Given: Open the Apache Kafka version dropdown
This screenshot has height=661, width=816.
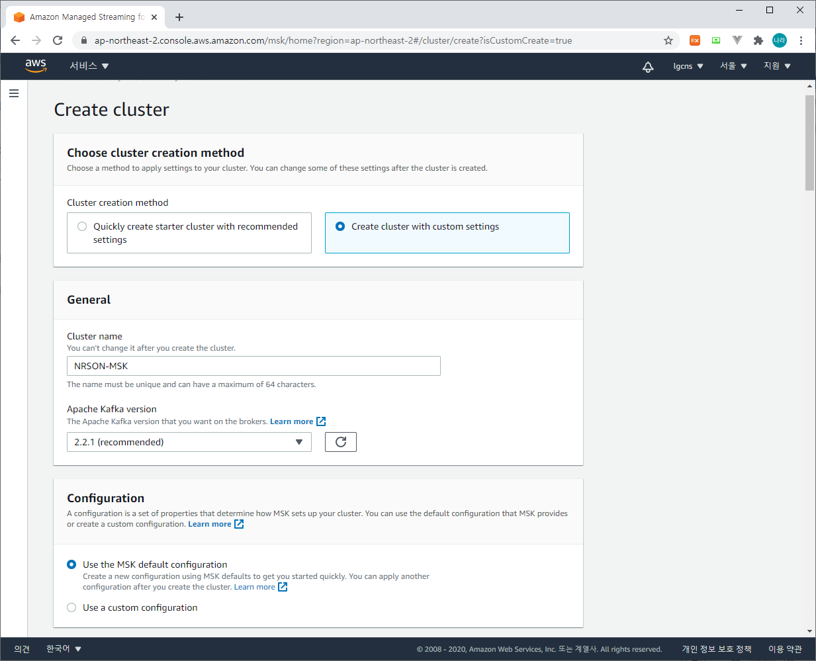Looking at the screenshot, I should (189, 442).
